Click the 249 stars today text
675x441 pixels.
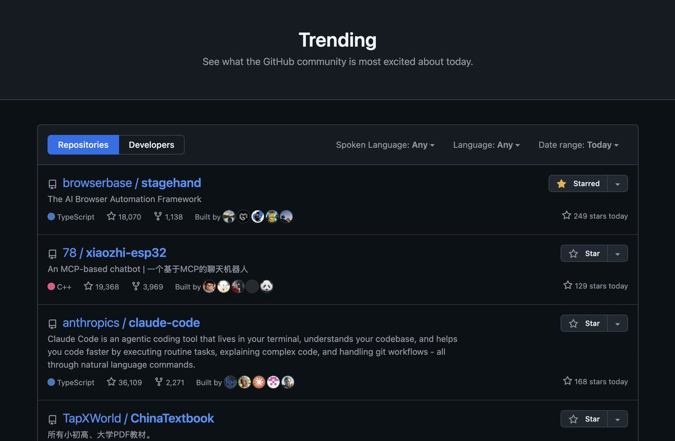tap(595, 216)
